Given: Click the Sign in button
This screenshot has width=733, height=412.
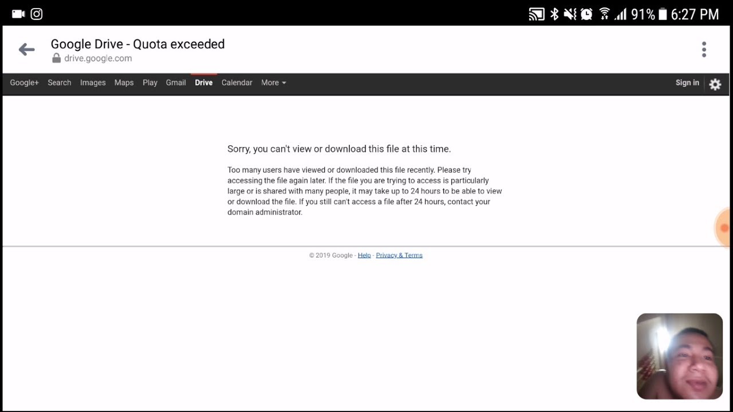Looking at the screenshot, I should (x=687, y=82).
